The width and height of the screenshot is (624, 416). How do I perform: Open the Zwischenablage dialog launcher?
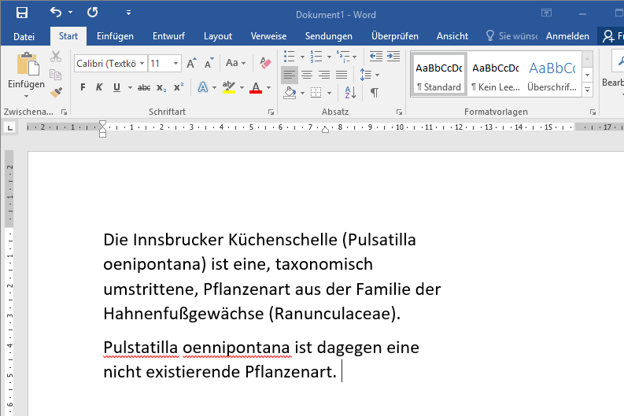64,112
